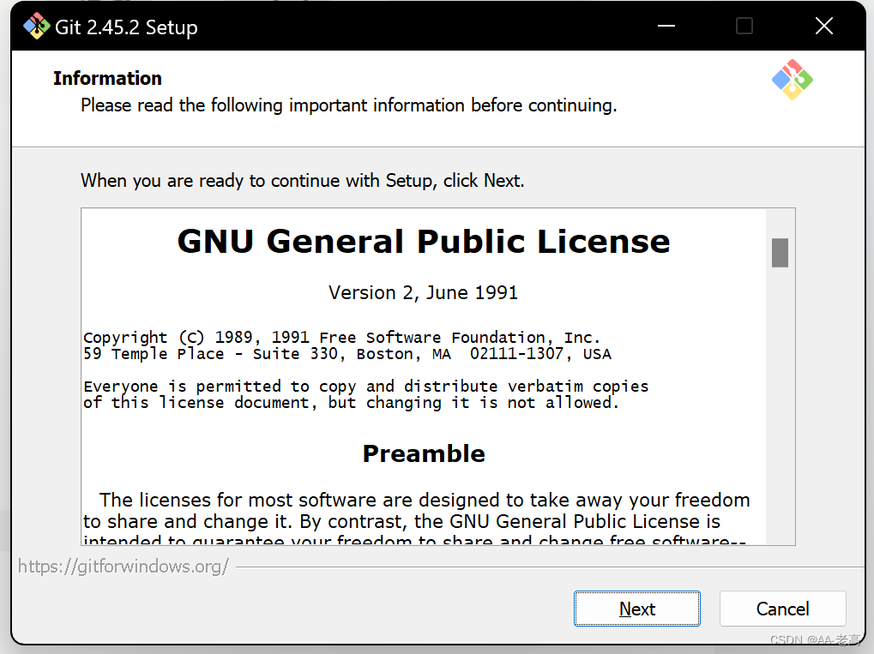This screenshot has width=874, height=654.
Task: Click the Git icon in title bar
Action: (x=37, y=27)
